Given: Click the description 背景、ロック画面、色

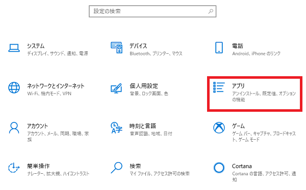Looking at the screenshot, I should [149, 93].
